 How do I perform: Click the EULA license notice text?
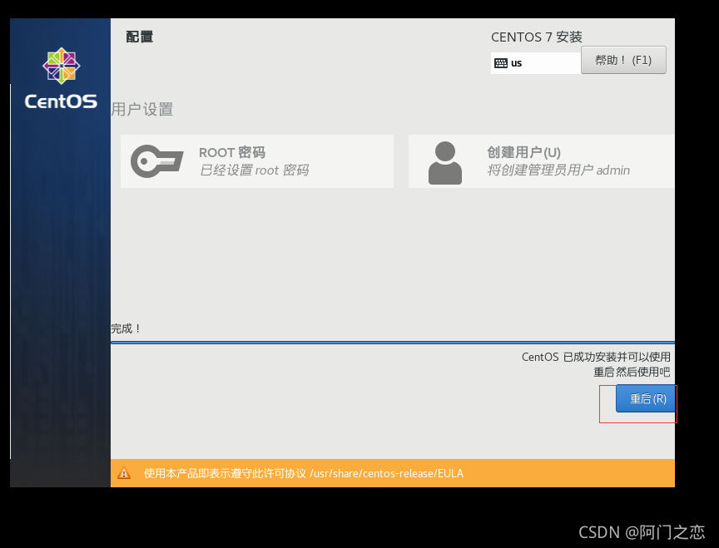pyautogui.click(x=304, y=473)
